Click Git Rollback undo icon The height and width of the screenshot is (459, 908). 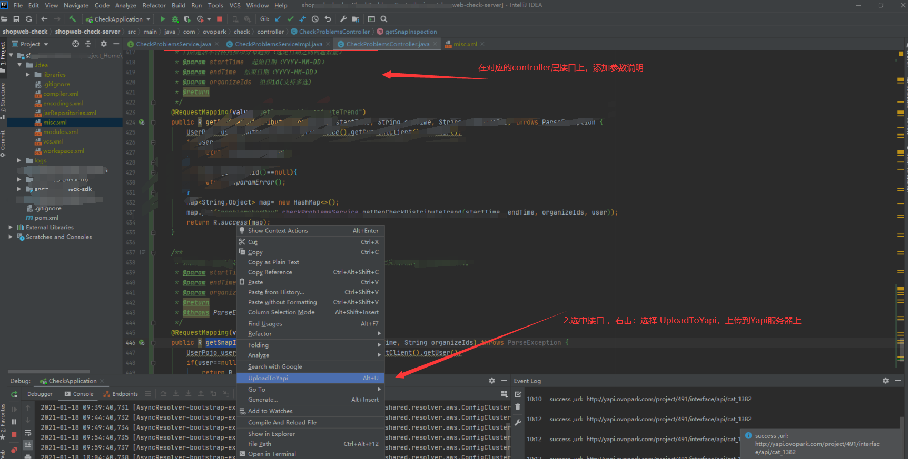(328, 19)
